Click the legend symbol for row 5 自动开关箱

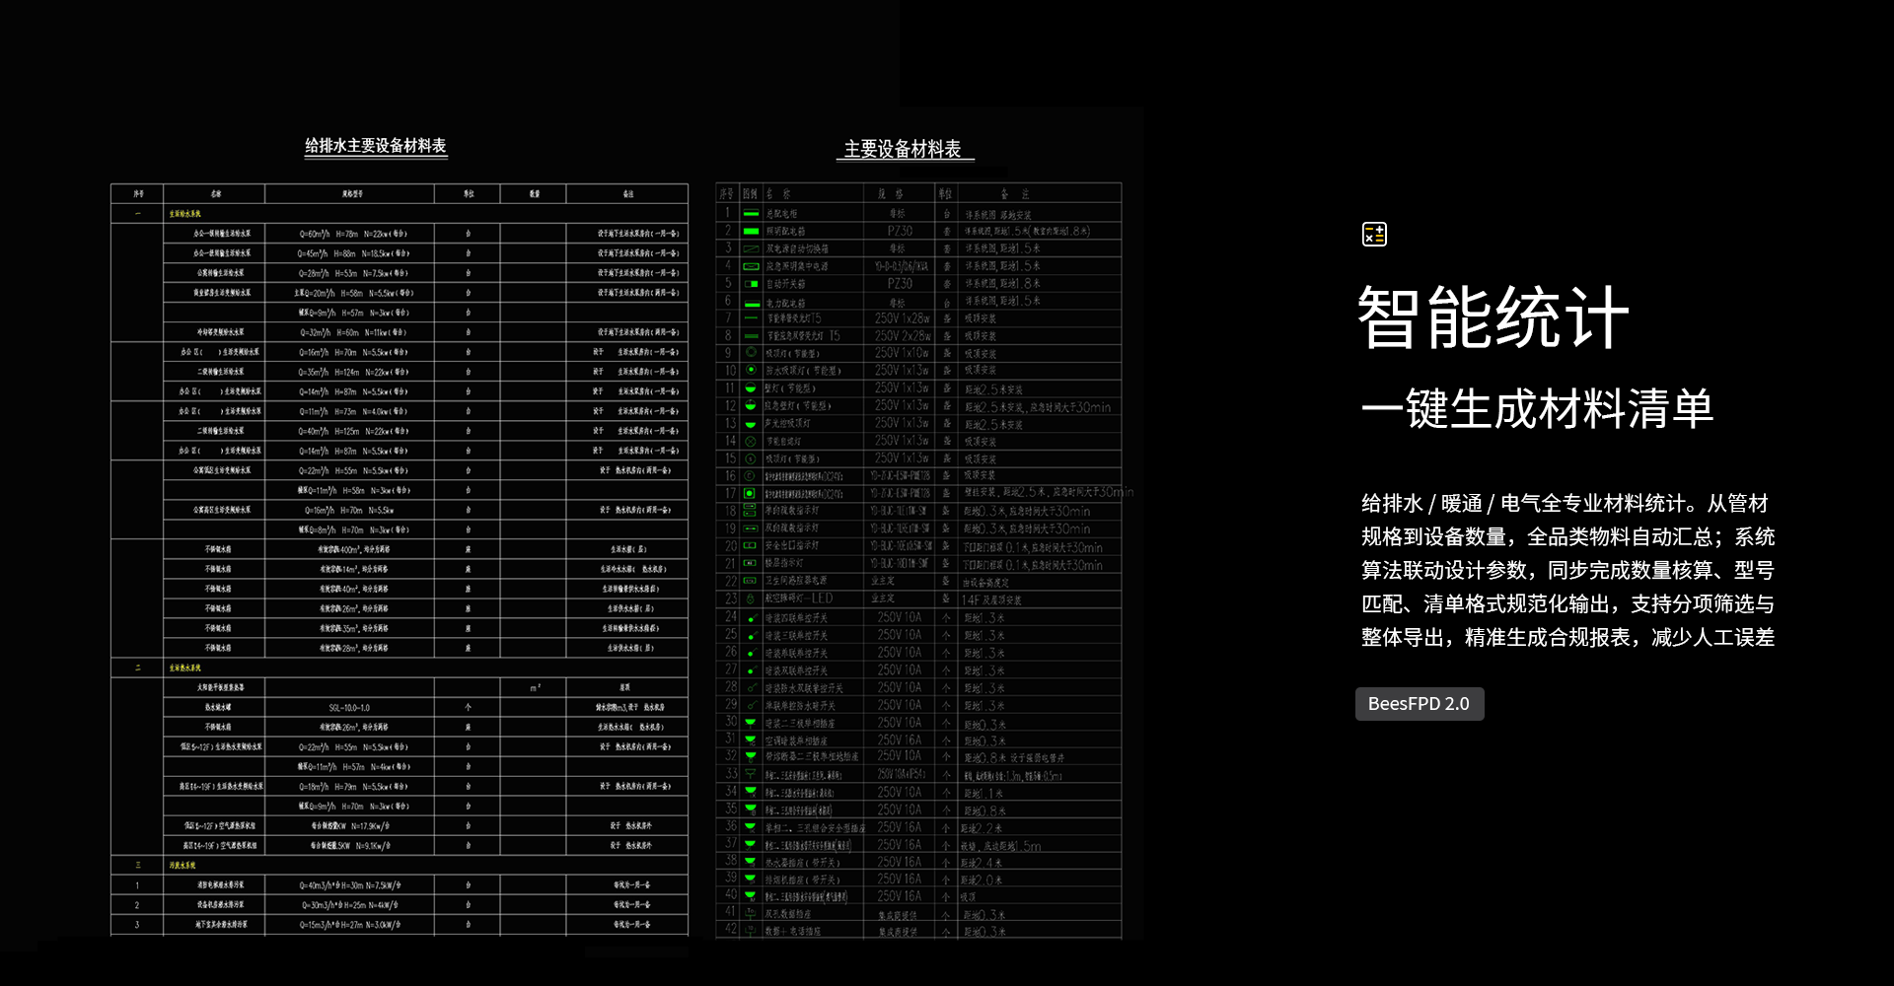coord(751,284)
